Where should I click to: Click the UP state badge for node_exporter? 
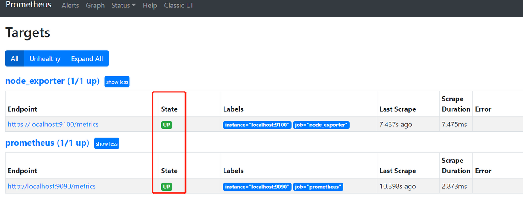coord(166,125)
